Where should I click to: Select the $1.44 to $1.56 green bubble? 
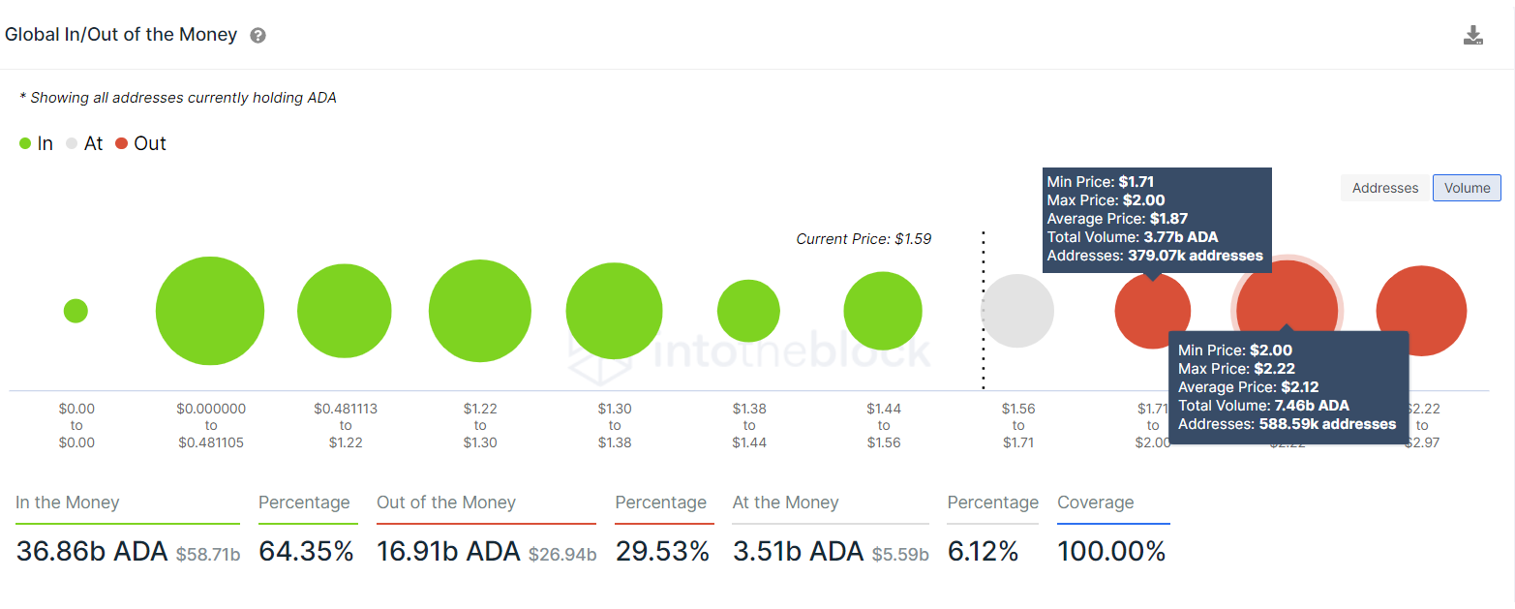pos(883,312)
